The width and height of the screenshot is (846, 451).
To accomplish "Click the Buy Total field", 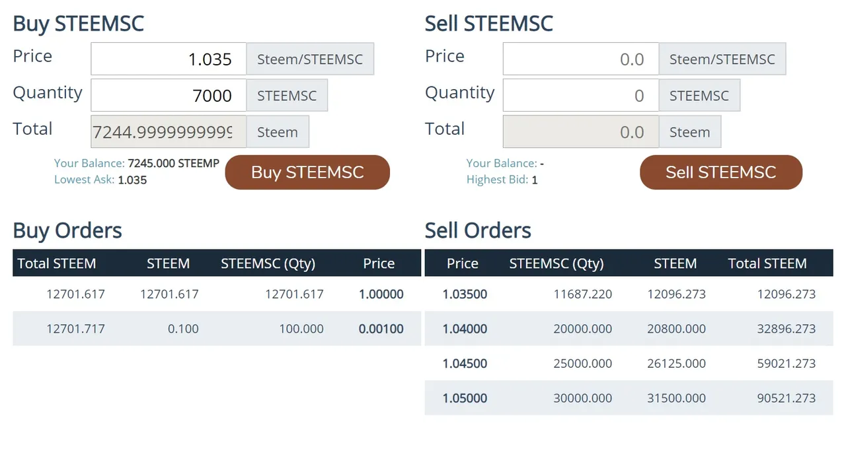I will [x=169, y=132].
